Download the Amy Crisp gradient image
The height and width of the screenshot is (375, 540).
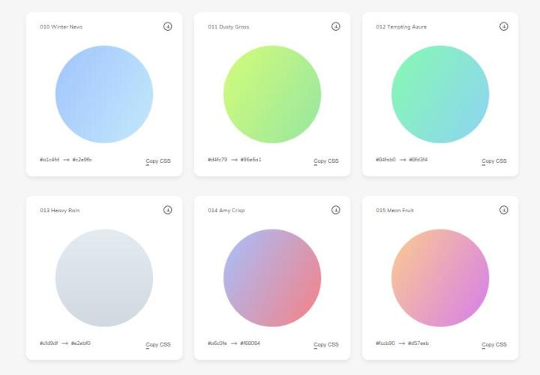point(336,210)
